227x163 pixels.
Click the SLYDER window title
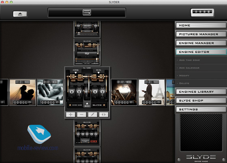point(114,2)
